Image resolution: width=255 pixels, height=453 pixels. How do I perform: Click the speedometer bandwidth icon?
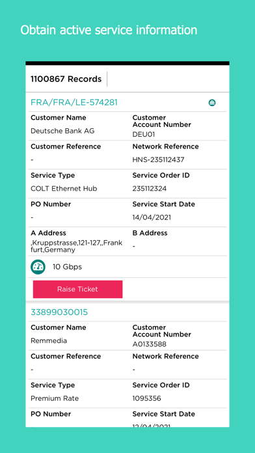click(x=38, y=267)
